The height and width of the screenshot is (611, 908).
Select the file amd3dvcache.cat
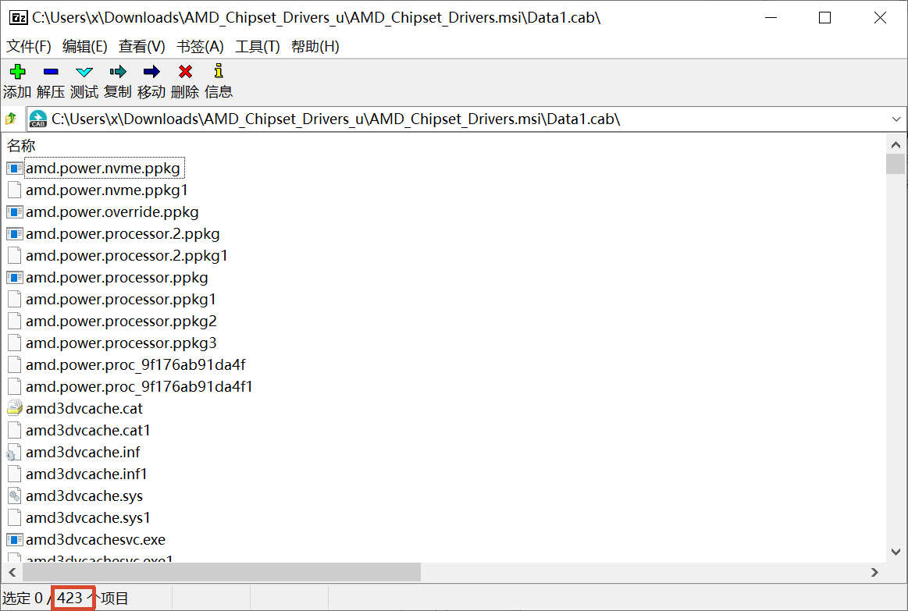[x=84, y=408]
